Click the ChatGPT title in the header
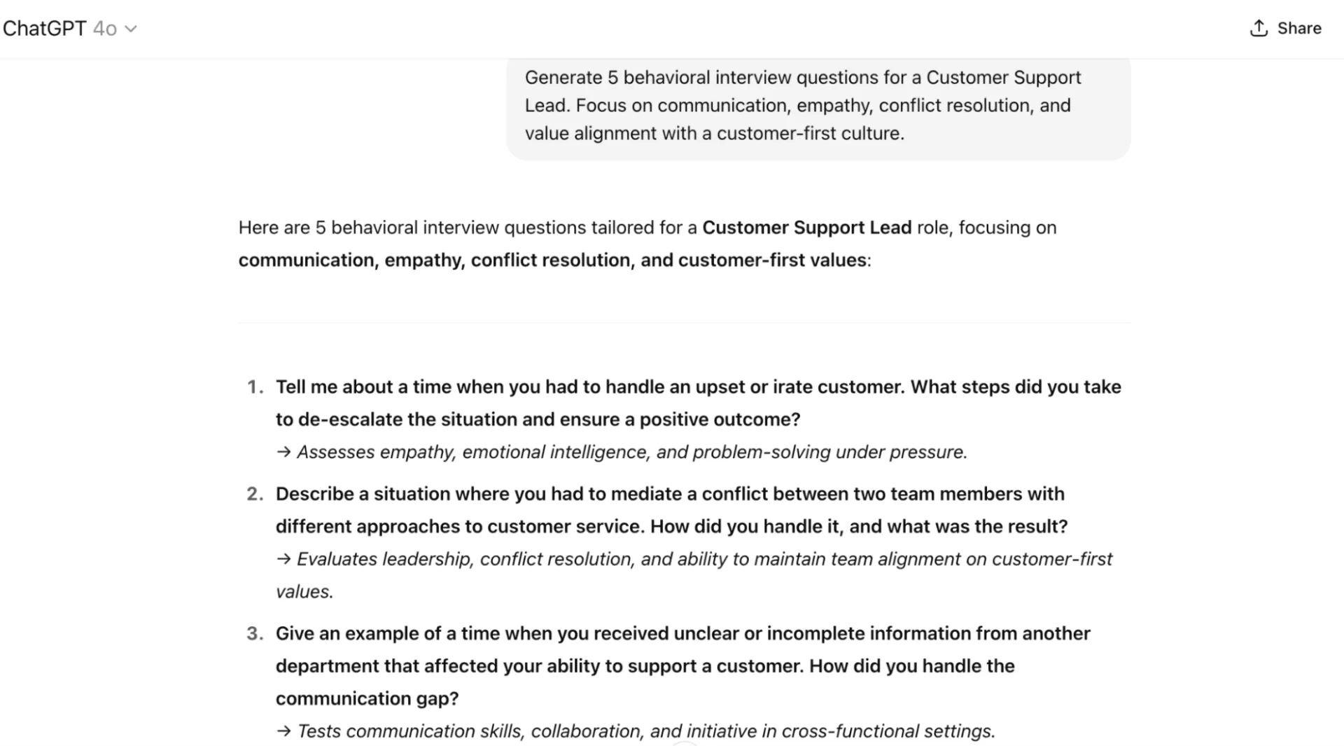Viewport: 1344px width, 746px height. (x=44, y=29)
